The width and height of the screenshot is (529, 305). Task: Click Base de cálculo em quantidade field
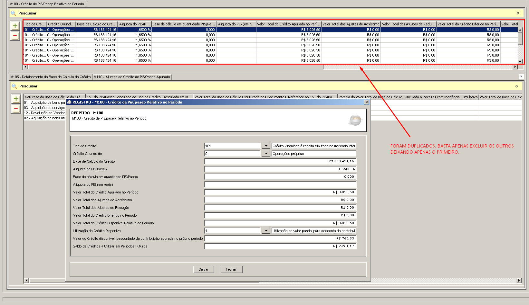[280, 177]
